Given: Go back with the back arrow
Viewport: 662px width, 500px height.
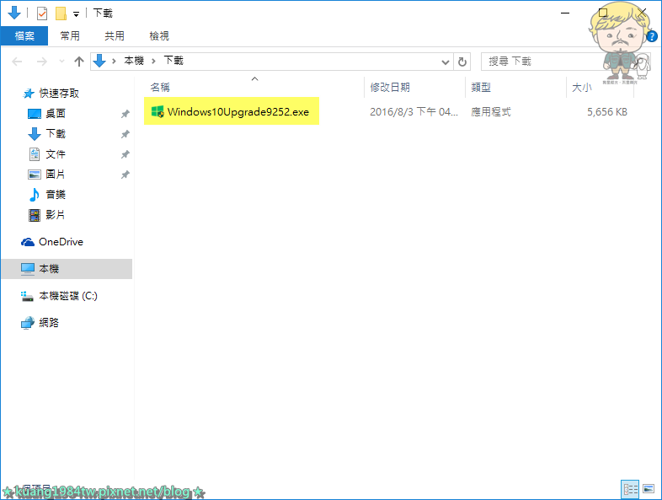Looking at the screenshot, I should point(17,62).
